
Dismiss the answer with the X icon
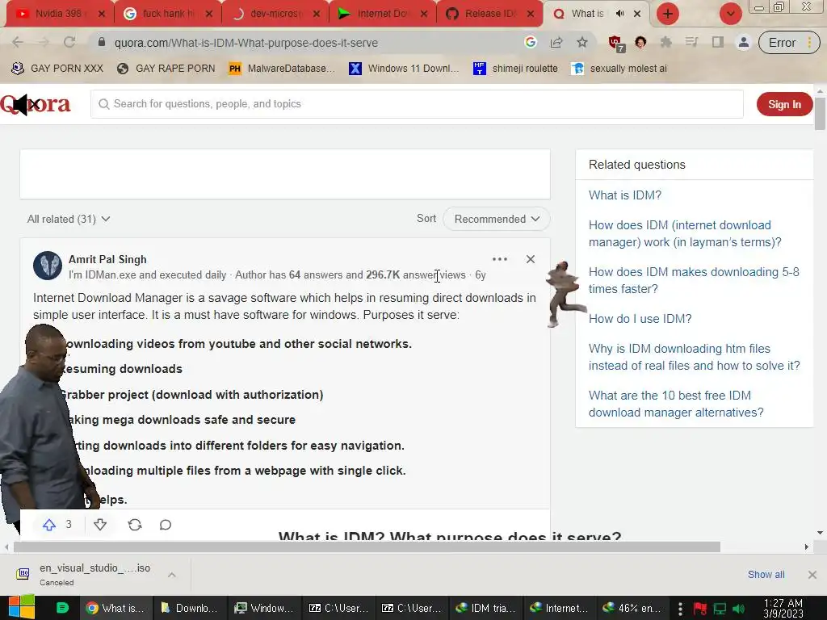[531, 259]
